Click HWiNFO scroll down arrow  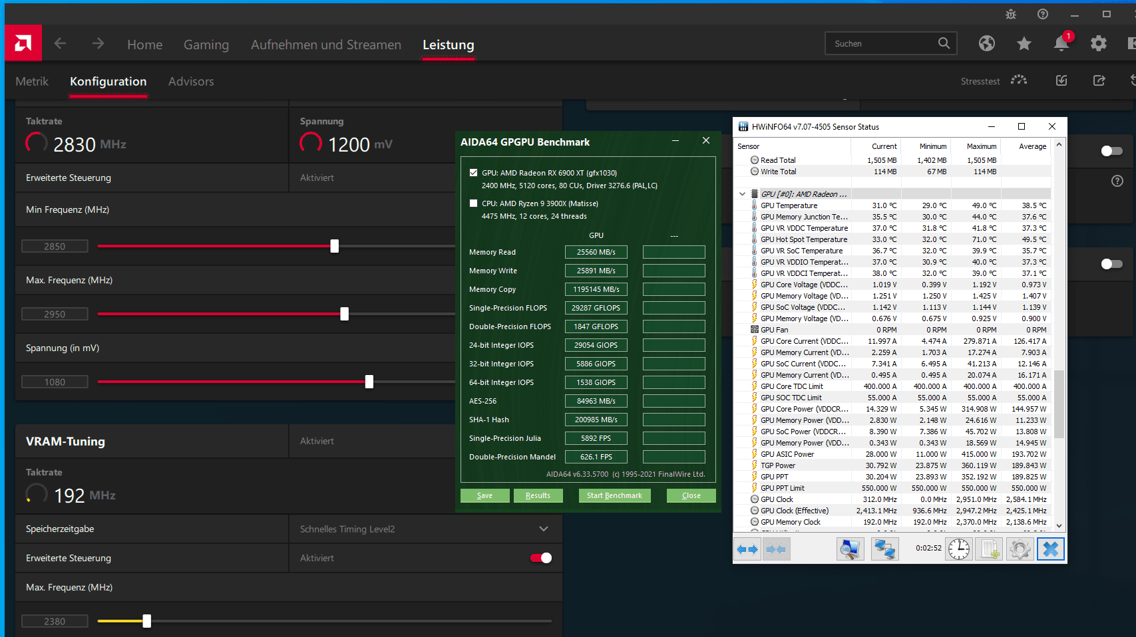pos(1059,525)
